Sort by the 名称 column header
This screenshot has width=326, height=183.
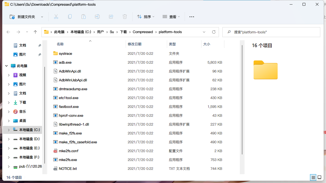click(x=60, y=44)
